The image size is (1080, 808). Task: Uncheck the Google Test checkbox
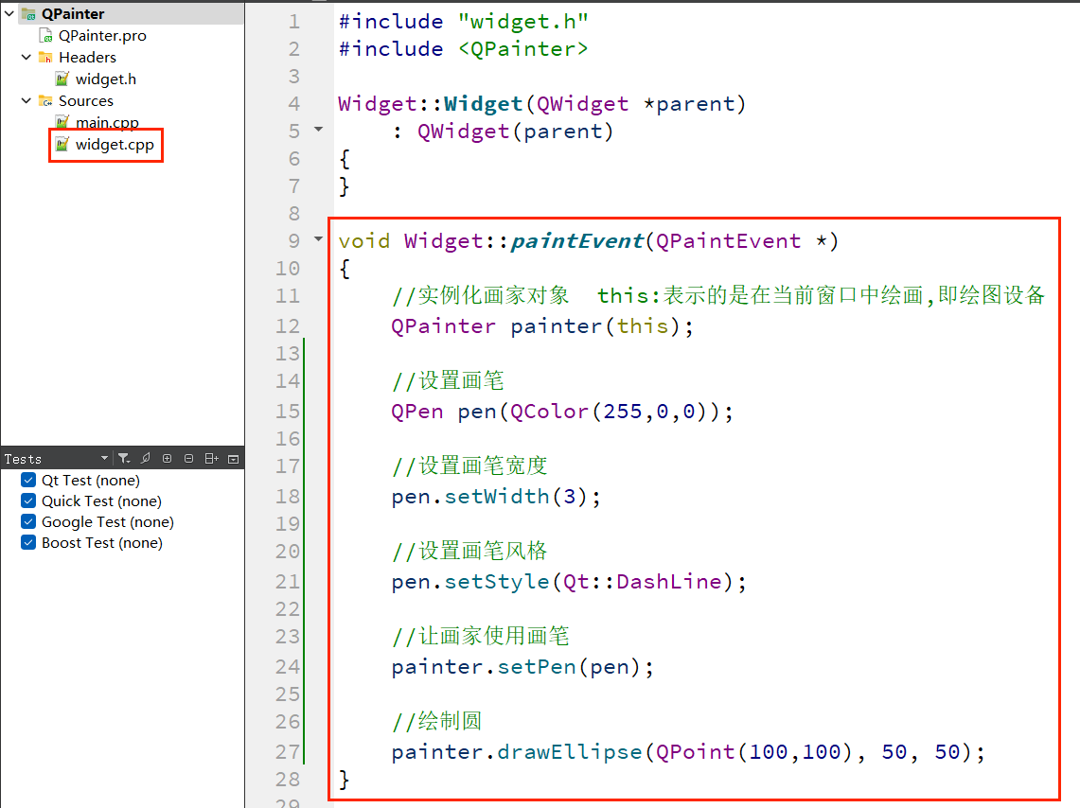pos(28,521)
